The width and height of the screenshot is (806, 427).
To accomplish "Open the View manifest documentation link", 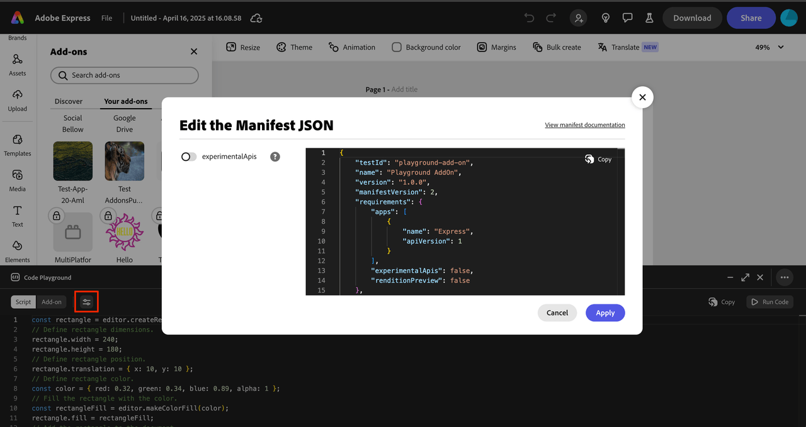I will pyautogui.click(x=584, y=125).
